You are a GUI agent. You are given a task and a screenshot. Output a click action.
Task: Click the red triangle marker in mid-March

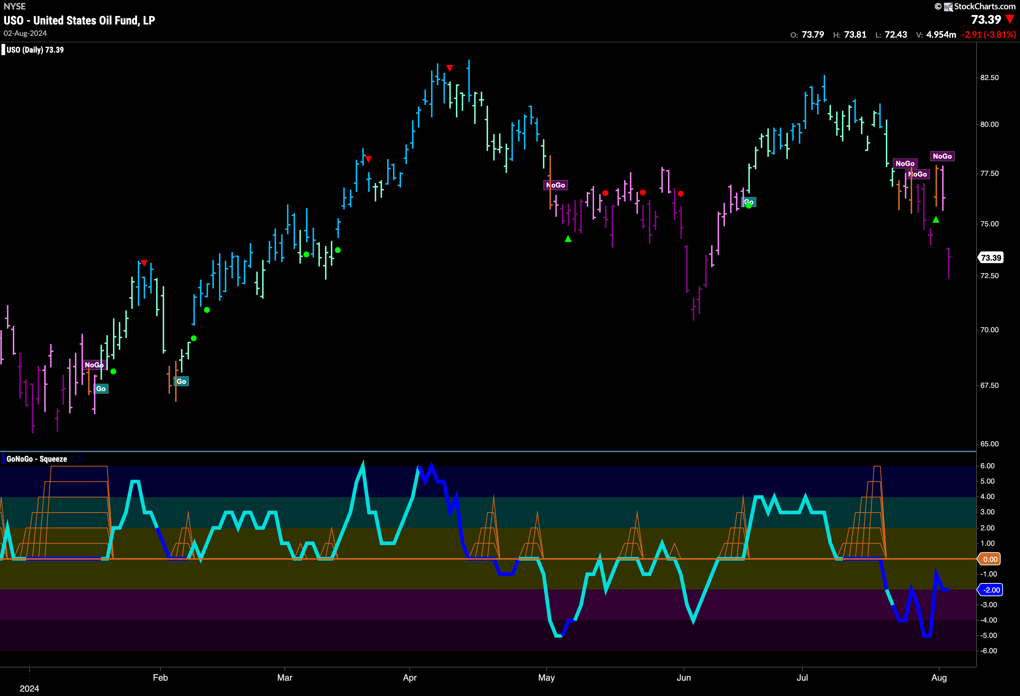(x=369, y=159)
